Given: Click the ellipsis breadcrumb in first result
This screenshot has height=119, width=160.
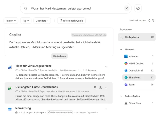Looking at the screenshot, I should tap(81, 70).
